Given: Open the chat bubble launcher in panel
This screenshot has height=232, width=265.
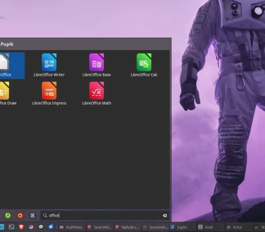Looking at the screenshot, I should [41, 227].
